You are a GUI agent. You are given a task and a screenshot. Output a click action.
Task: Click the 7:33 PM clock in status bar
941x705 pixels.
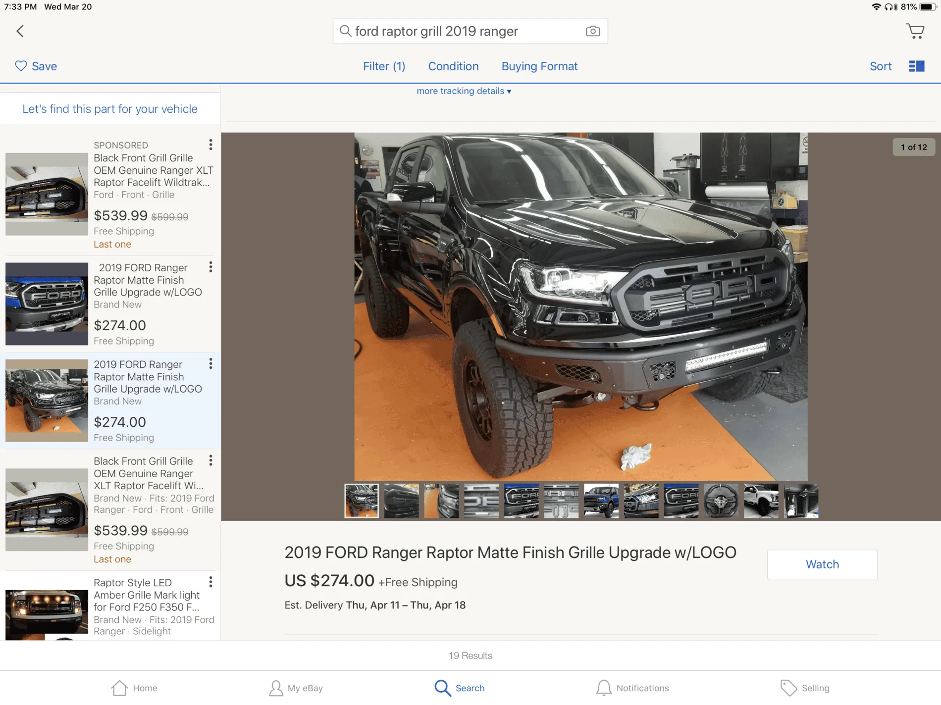point(20,7)
